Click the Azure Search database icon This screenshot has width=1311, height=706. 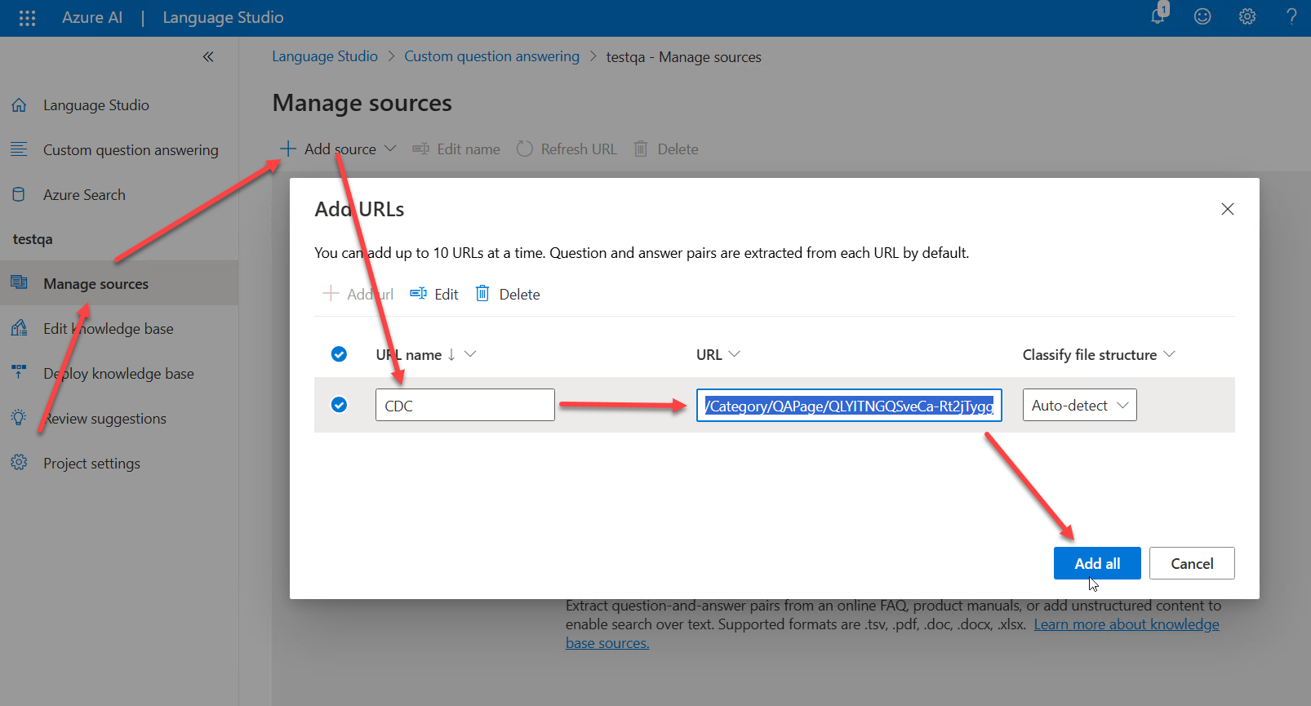pyautogui.click(x=19, y=194)
